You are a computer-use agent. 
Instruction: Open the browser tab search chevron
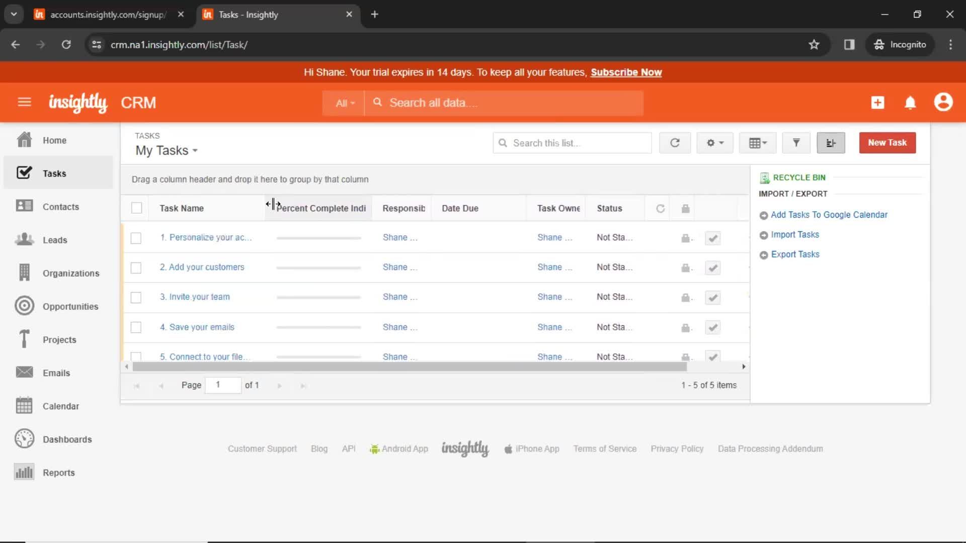pyautogui.click(x=14, y=14)
